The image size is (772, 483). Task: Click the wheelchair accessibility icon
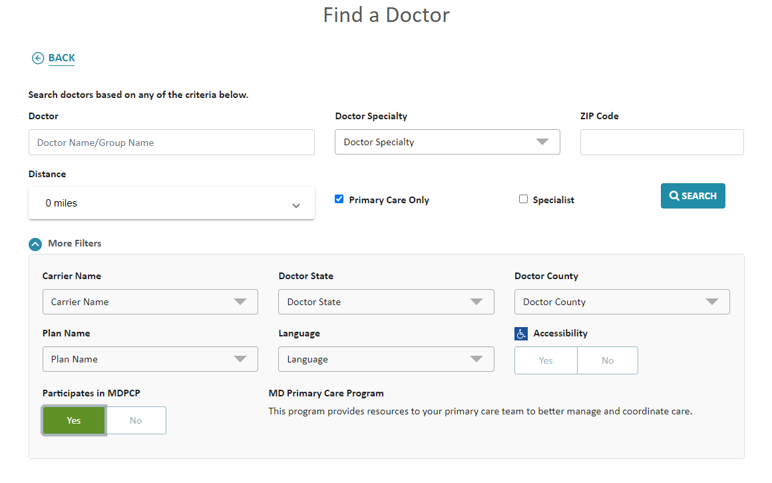pos(521,334)
